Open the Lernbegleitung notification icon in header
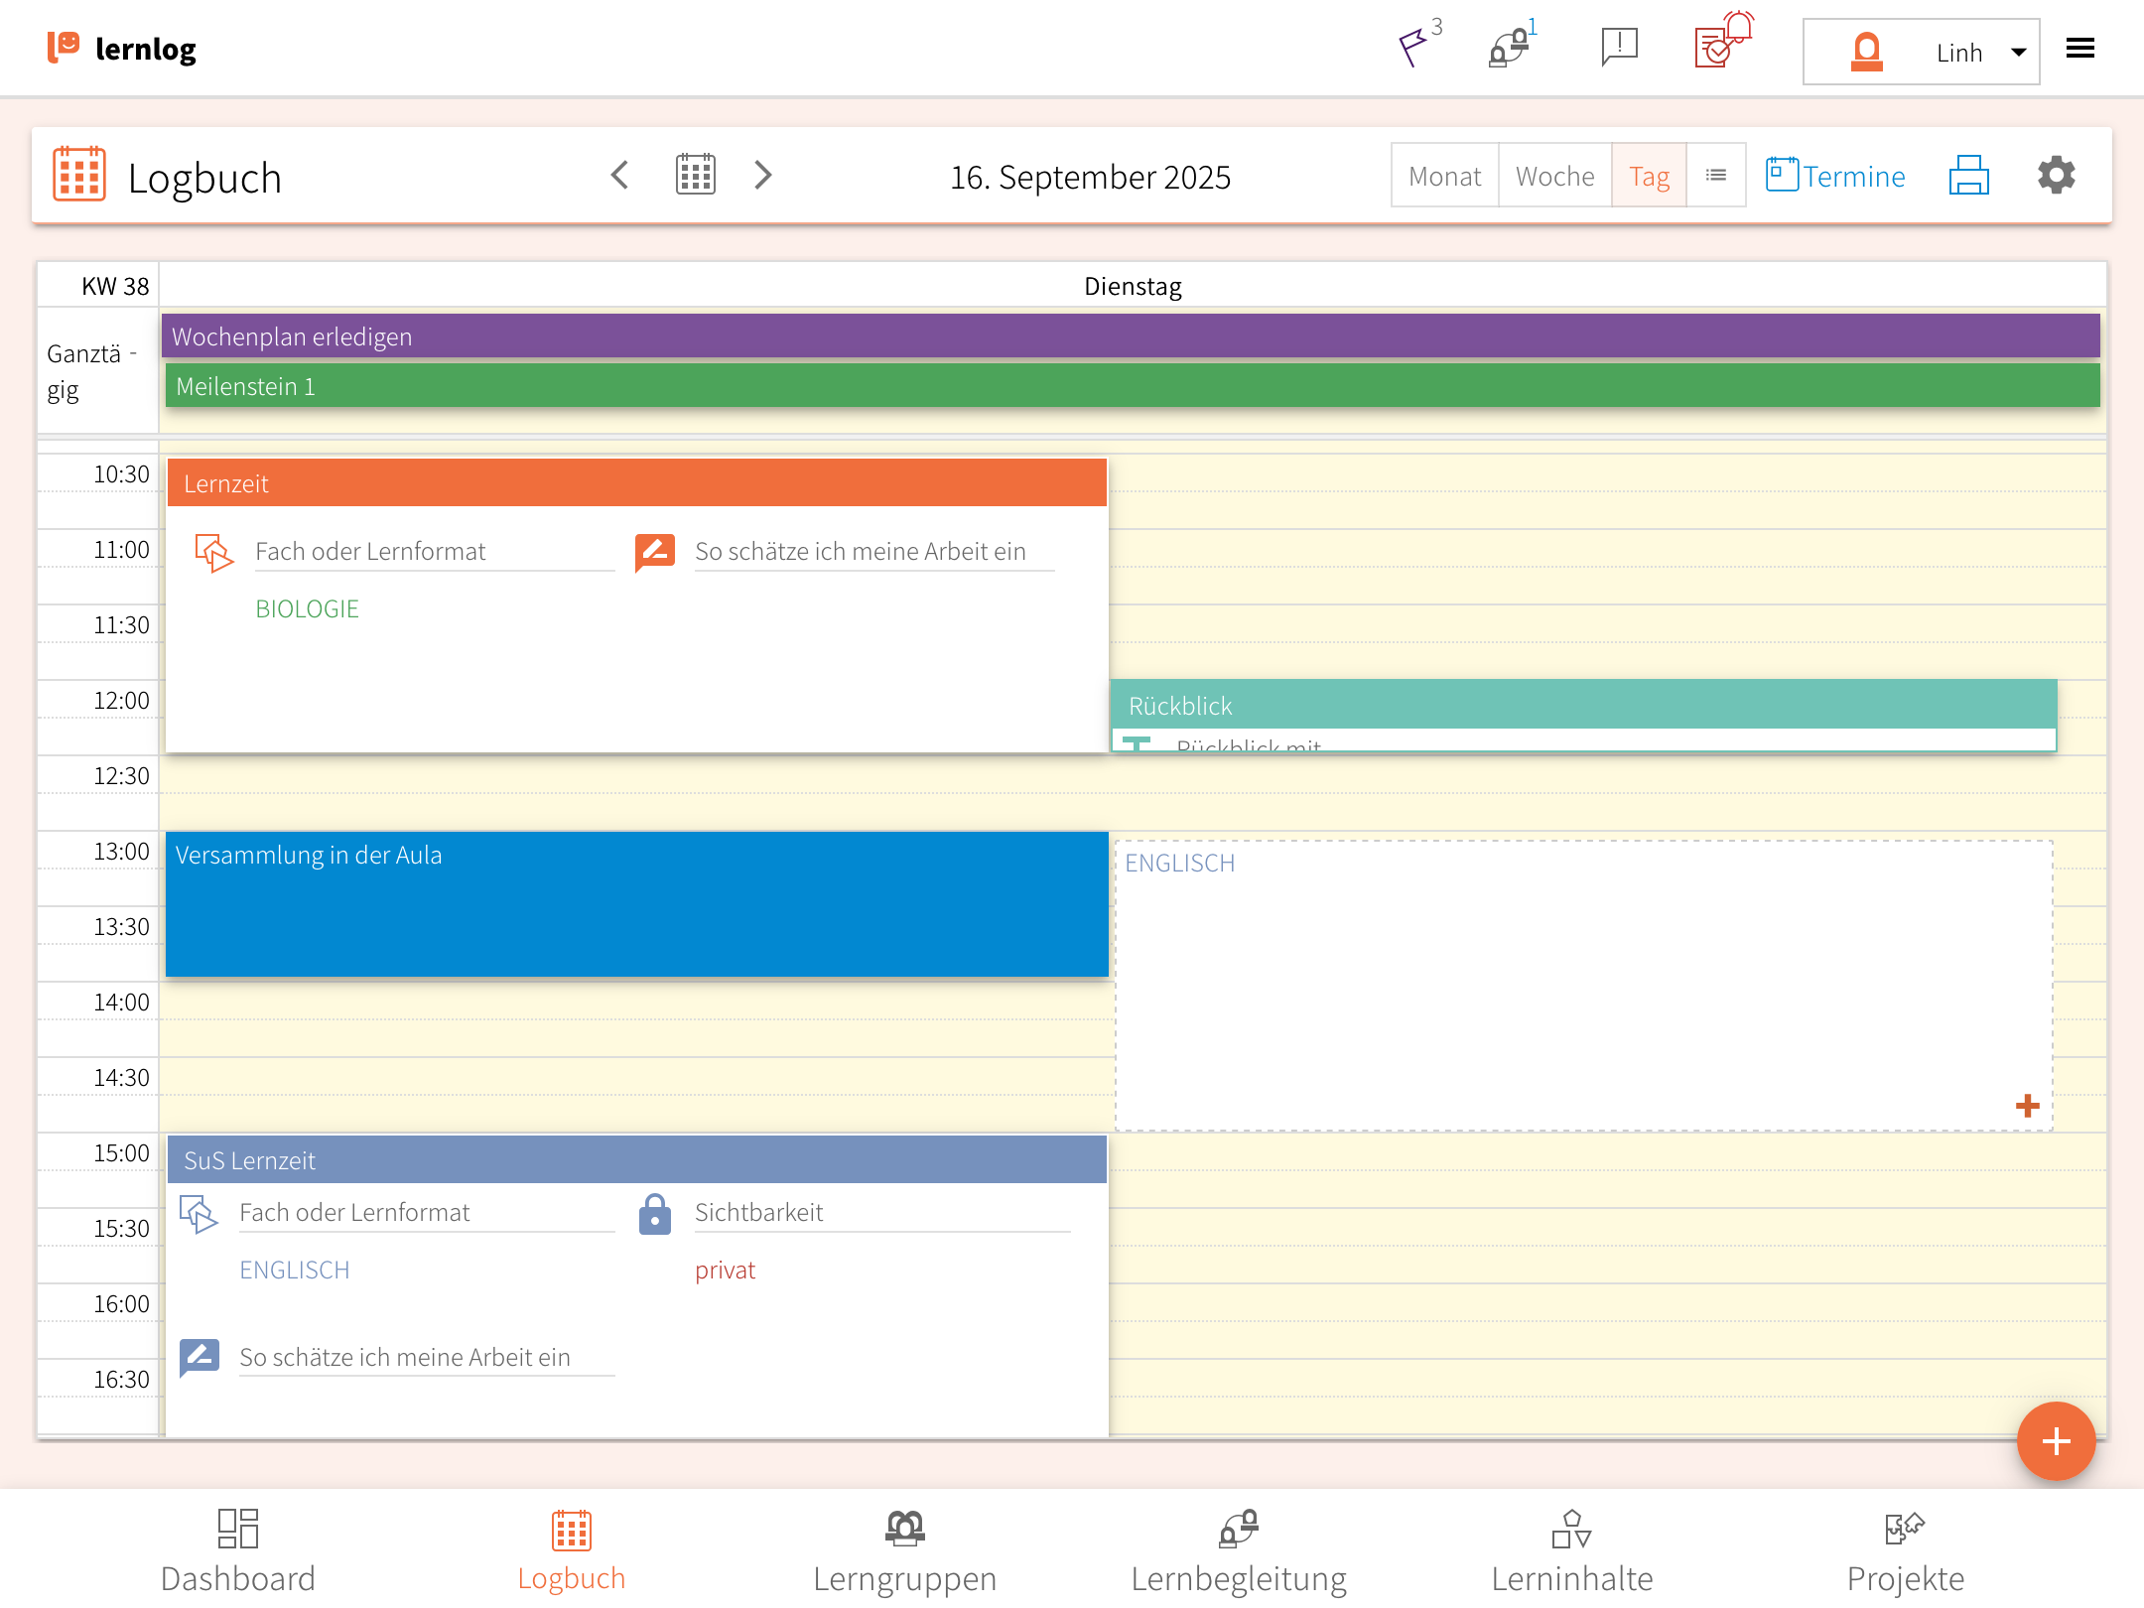Viewport: 2144px width, 1608px height. coord(1510,47)
